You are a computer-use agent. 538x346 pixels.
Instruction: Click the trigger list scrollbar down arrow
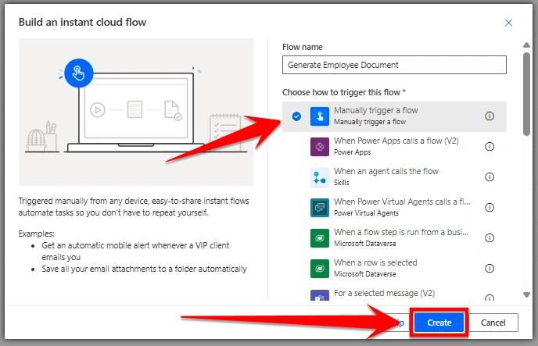pos(527,294)
